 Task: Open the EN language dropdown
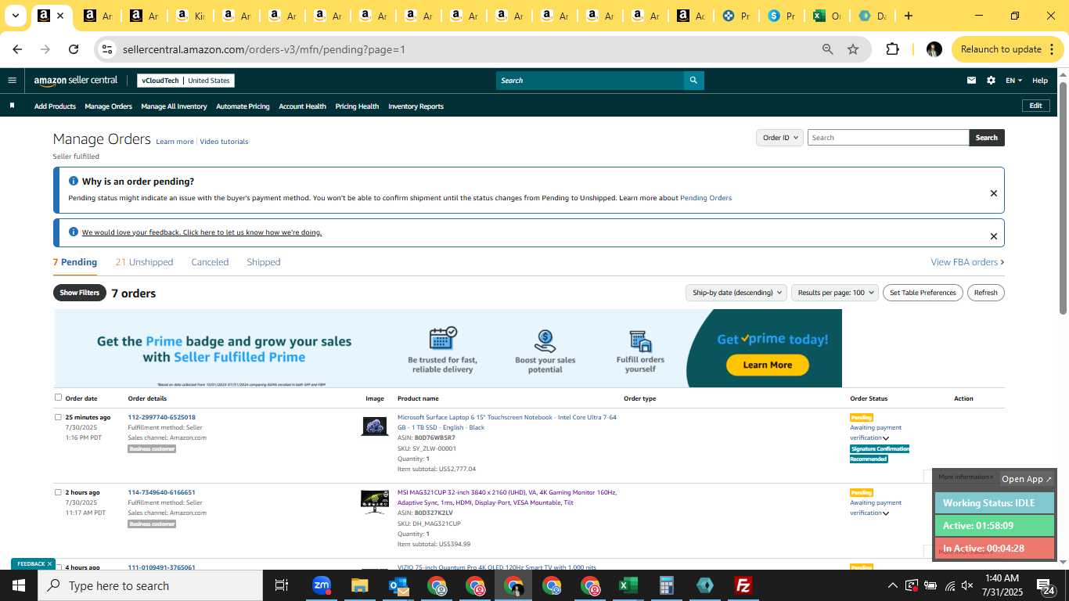[x=1013, y=80]
